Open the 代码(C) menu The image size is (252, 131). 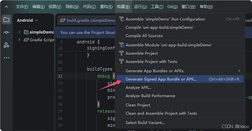pyautogui.click(x=89, y=7)
